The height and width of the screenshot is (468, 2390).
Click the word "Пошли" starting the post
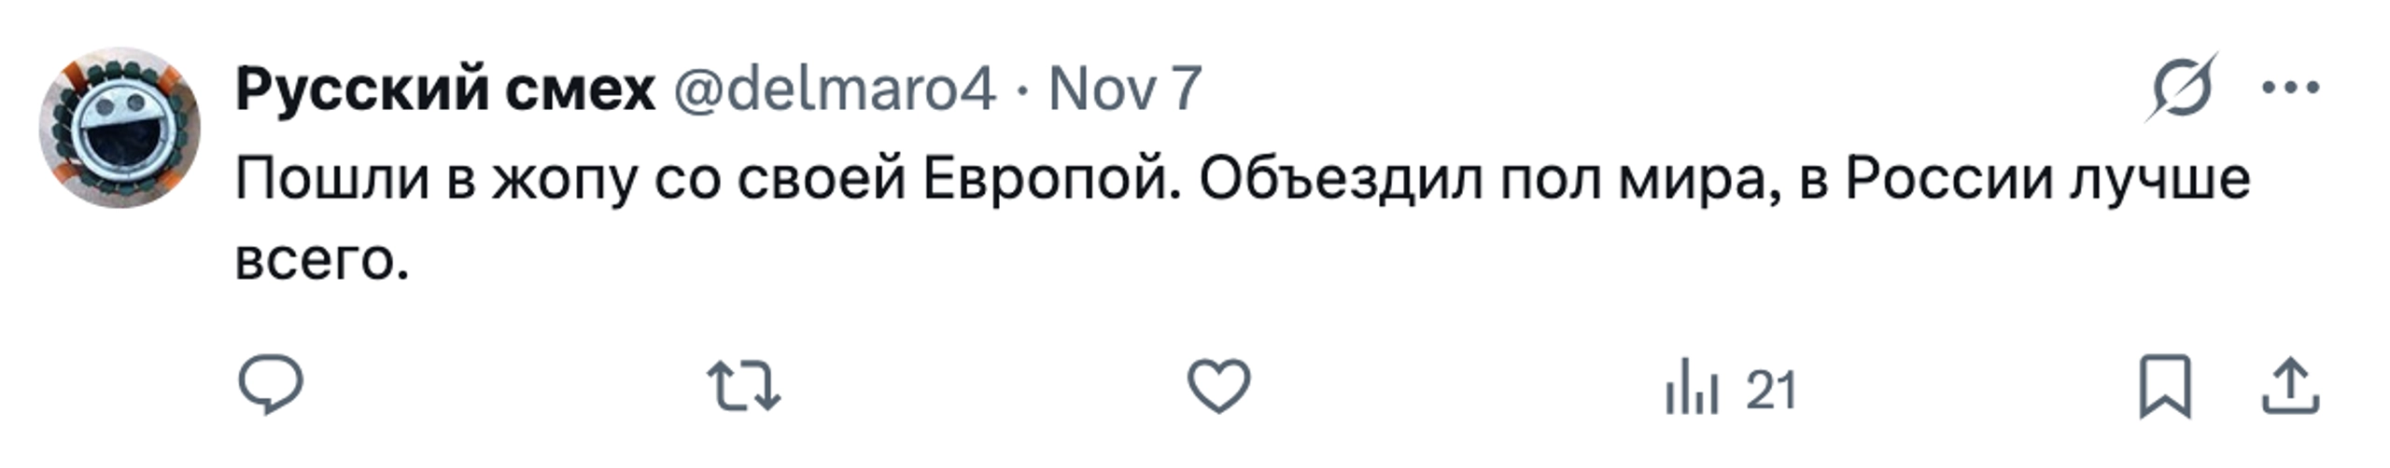(331, 179)
